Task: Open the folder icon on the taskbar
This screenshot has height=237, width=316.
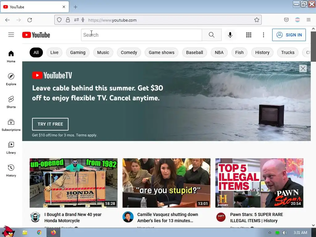Action: pos(25,233)
